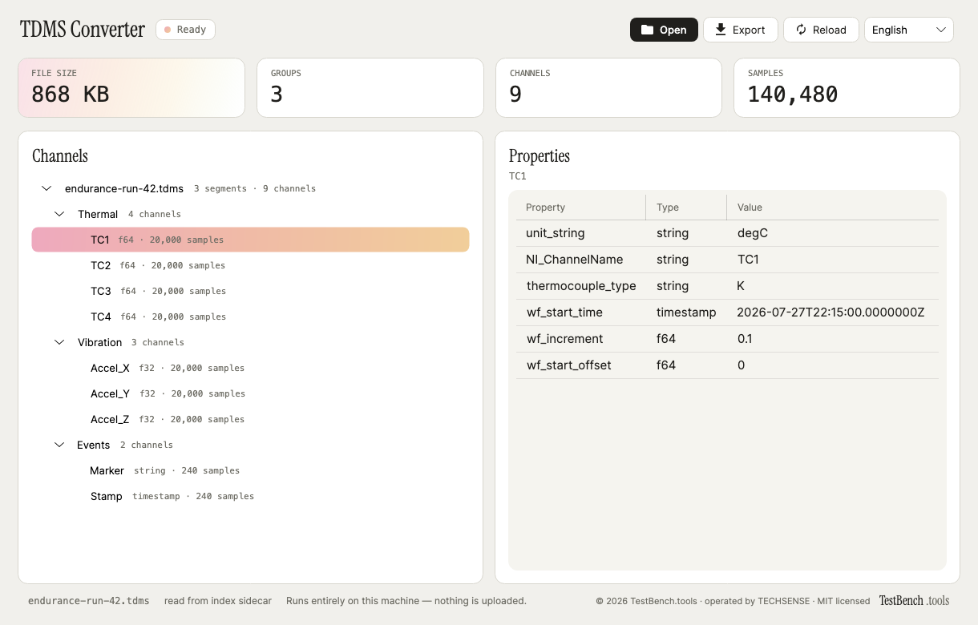Screen dimensions: 978x625
Task: Click the folder icon in Open button
Action: pos(647,30)
